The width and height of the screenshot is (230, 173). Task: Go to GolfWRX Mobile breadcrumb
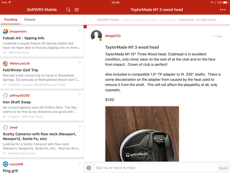(x=108, y=20)
